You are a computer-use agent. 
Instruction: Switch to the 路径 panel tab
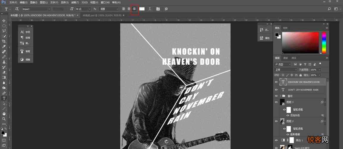294,58
